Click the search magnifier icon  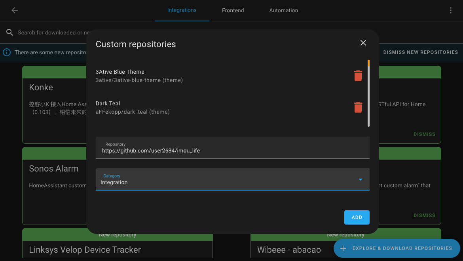point(9,32)
